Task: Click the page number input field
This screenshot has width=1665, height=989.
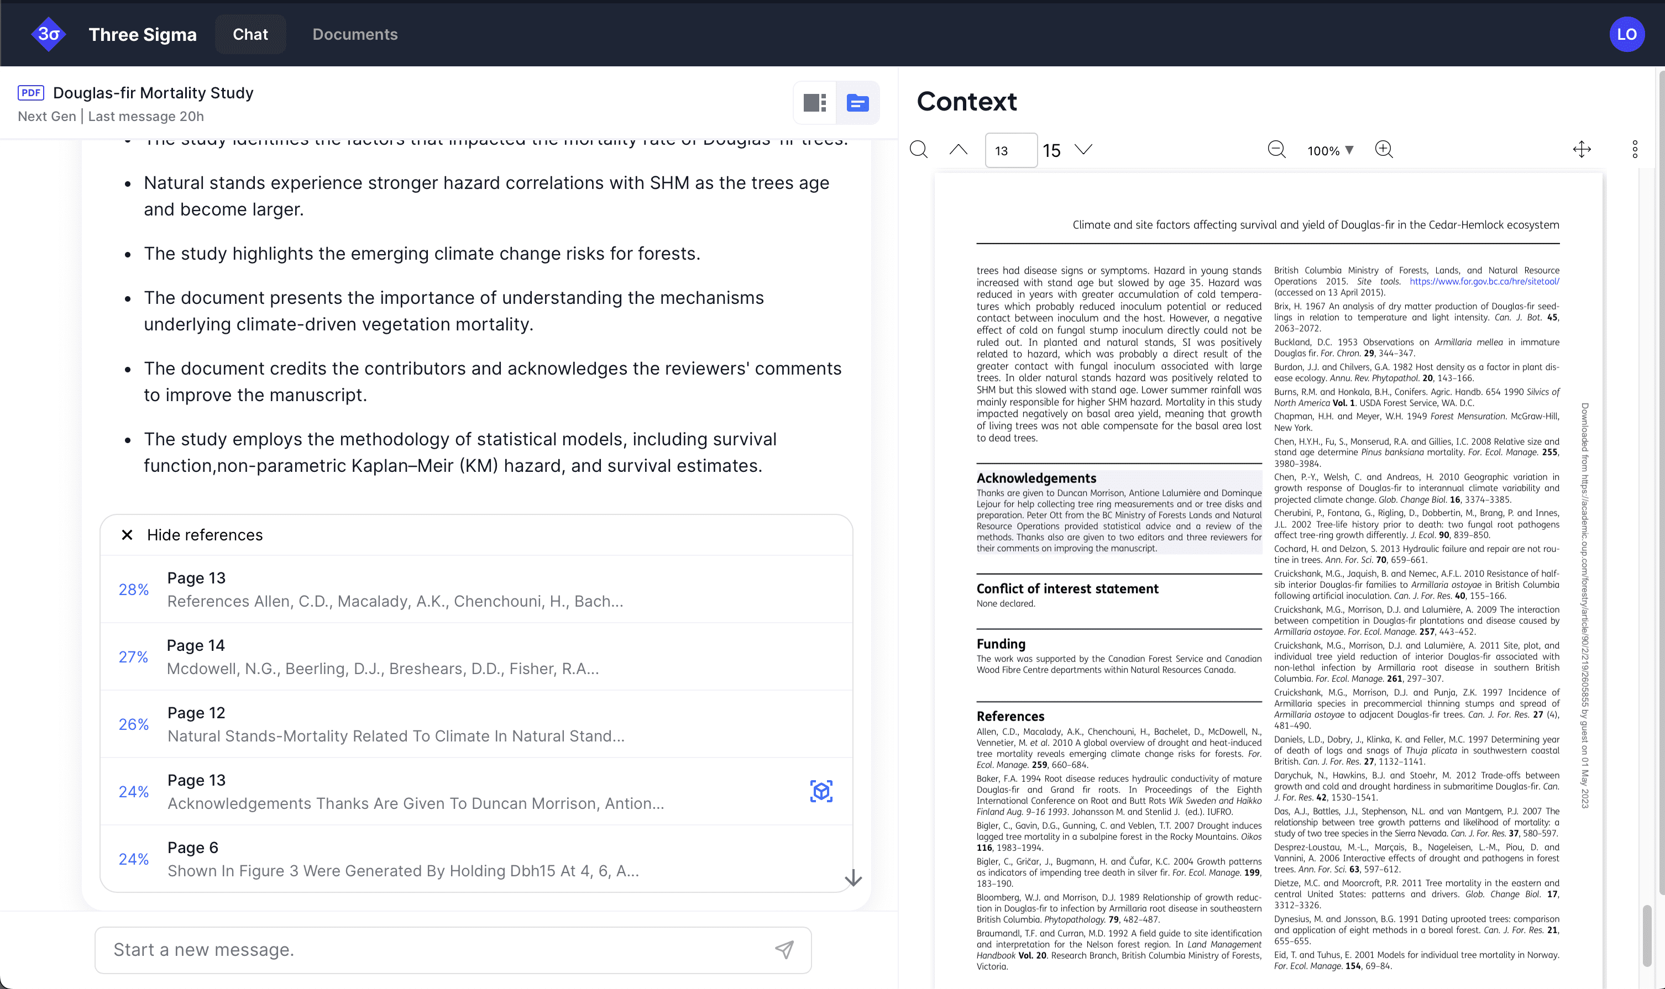Action: [1011, 150]
